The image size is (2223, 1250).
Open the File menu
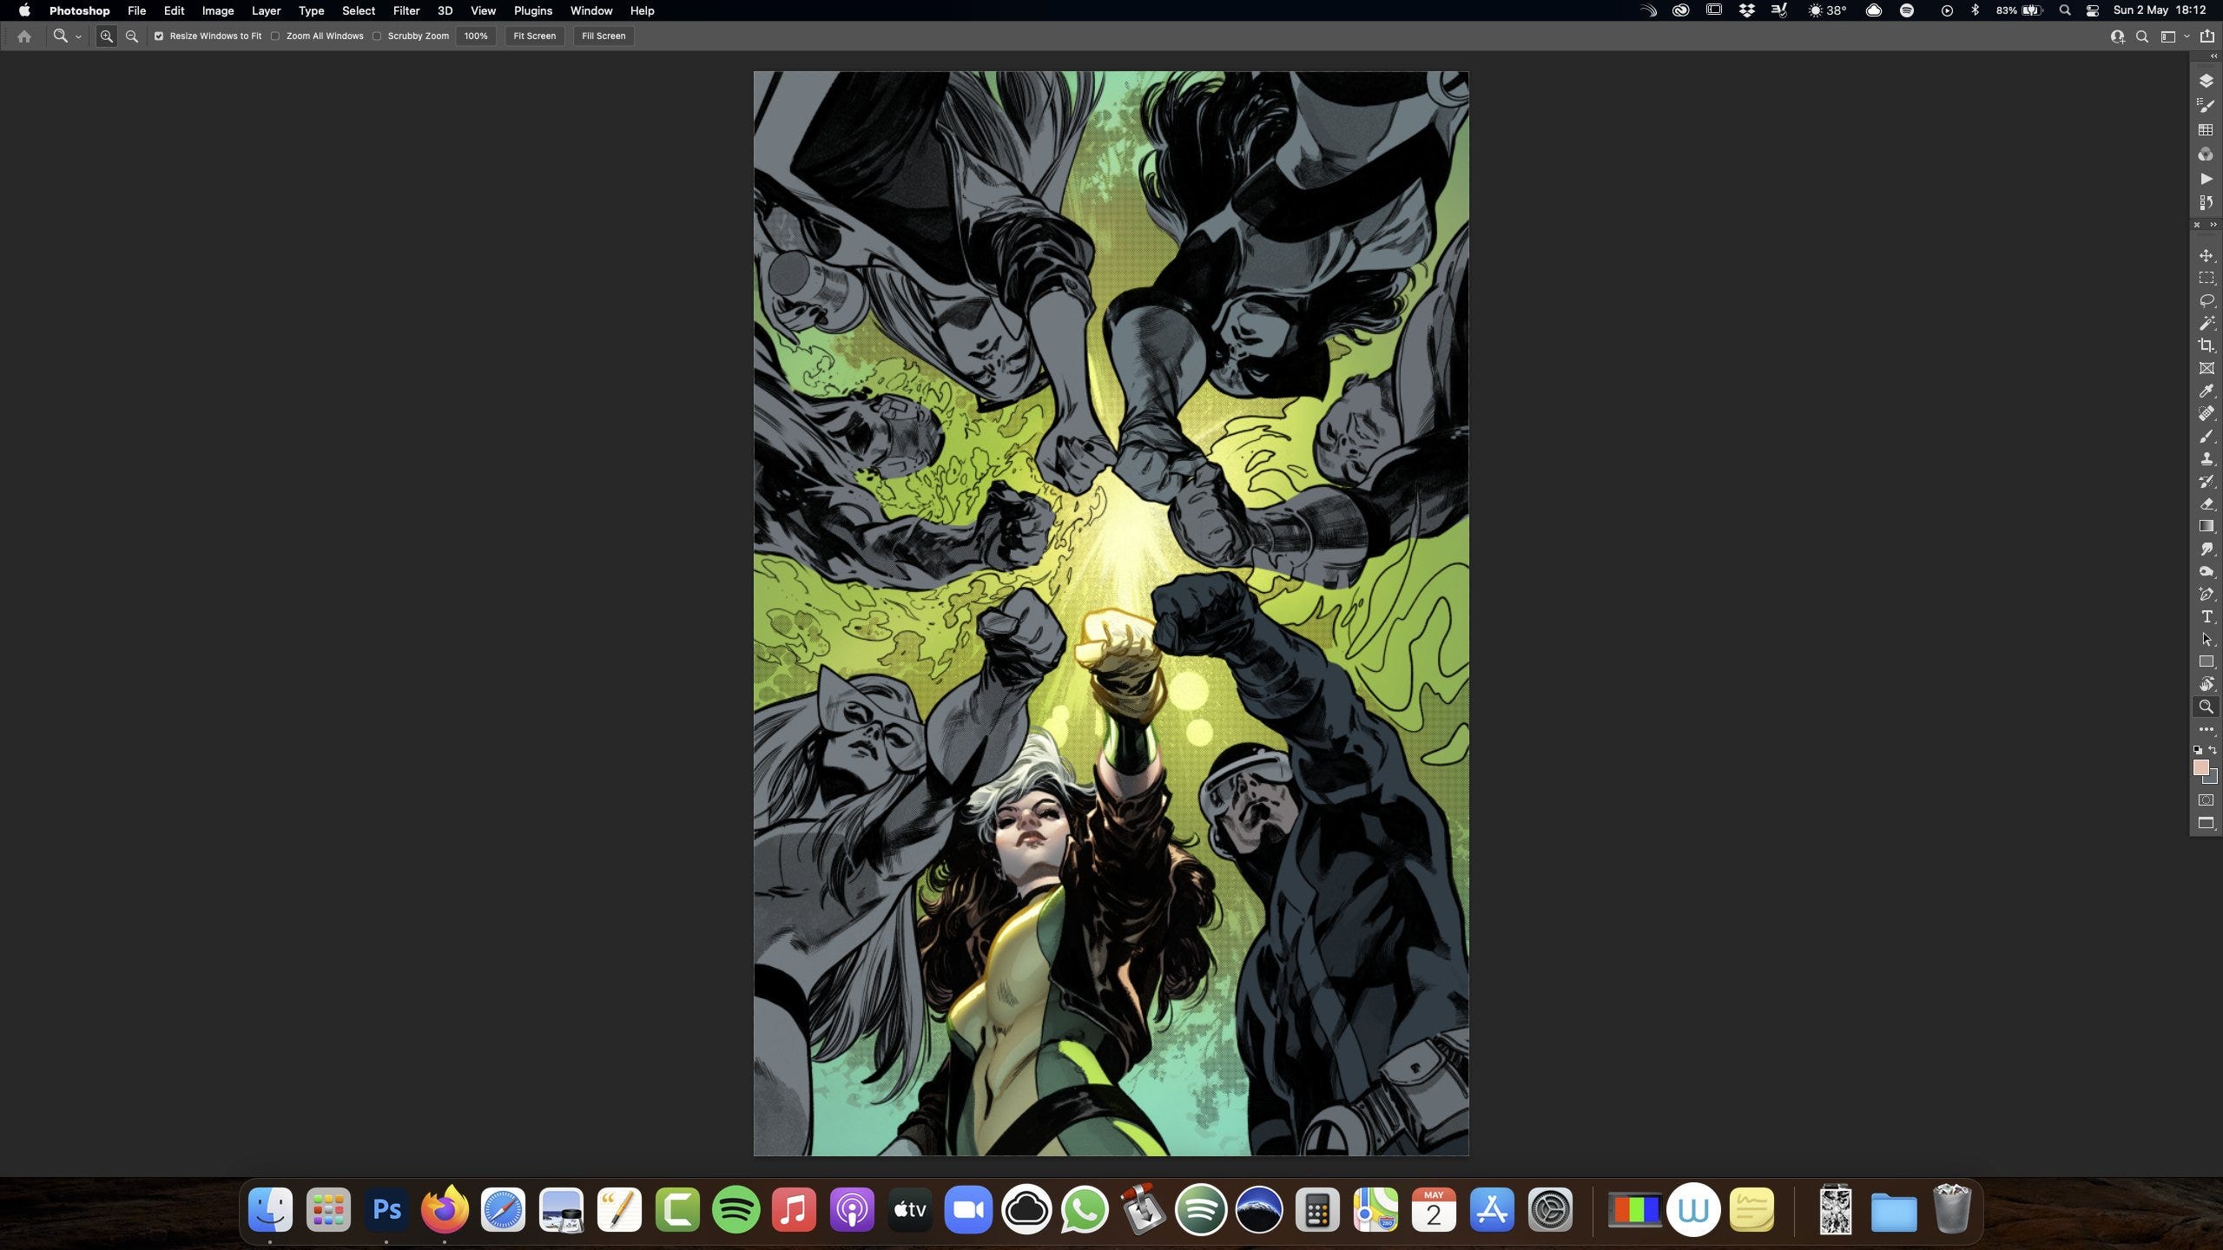point(136,10)
